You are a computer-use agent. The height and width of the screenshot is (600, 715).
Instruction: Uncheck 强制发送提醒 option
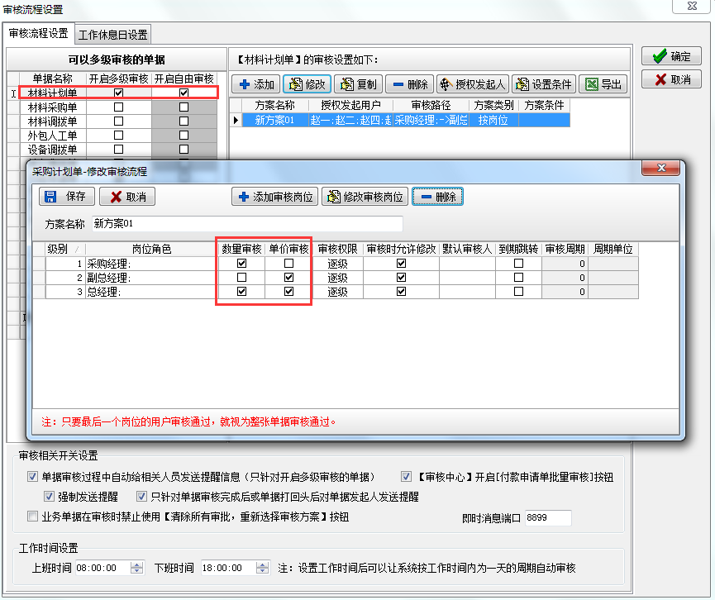[50, 497]
